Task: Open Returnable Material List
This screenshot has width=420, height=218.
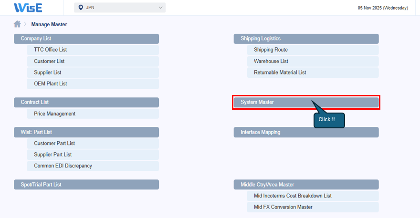Action: [280, 73]
